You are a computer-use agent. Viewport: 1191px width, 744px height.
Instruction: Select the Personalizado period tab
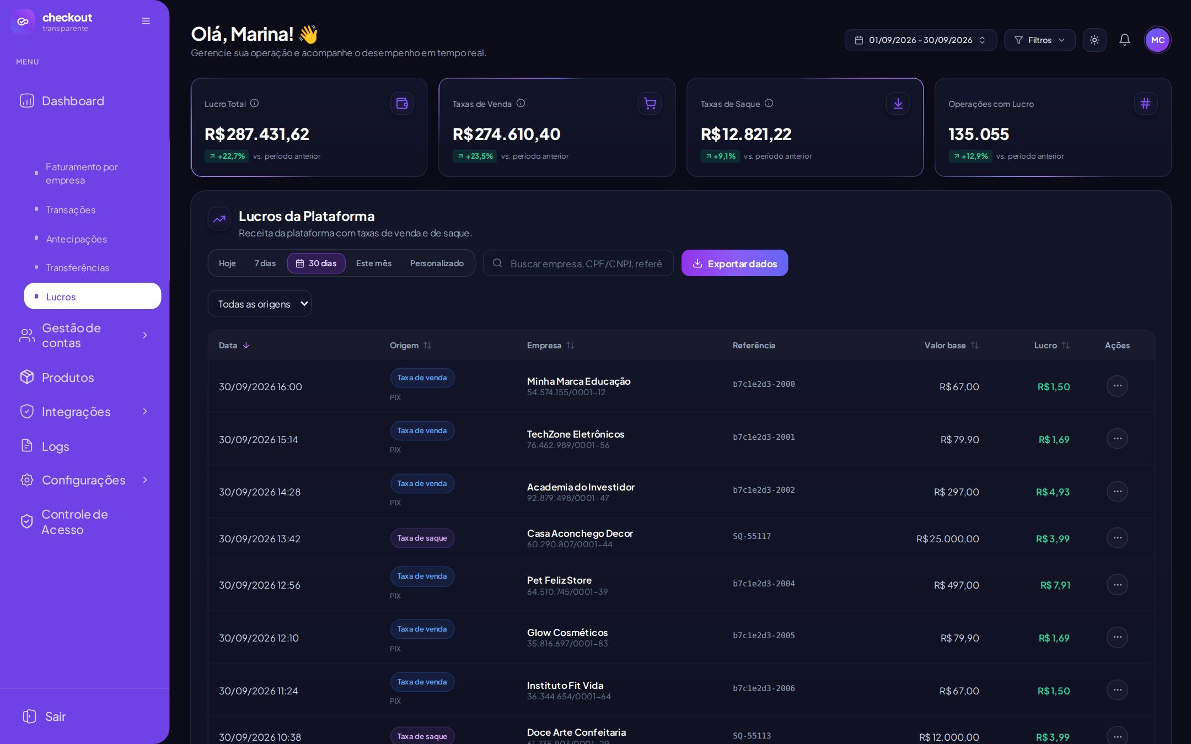437,263
